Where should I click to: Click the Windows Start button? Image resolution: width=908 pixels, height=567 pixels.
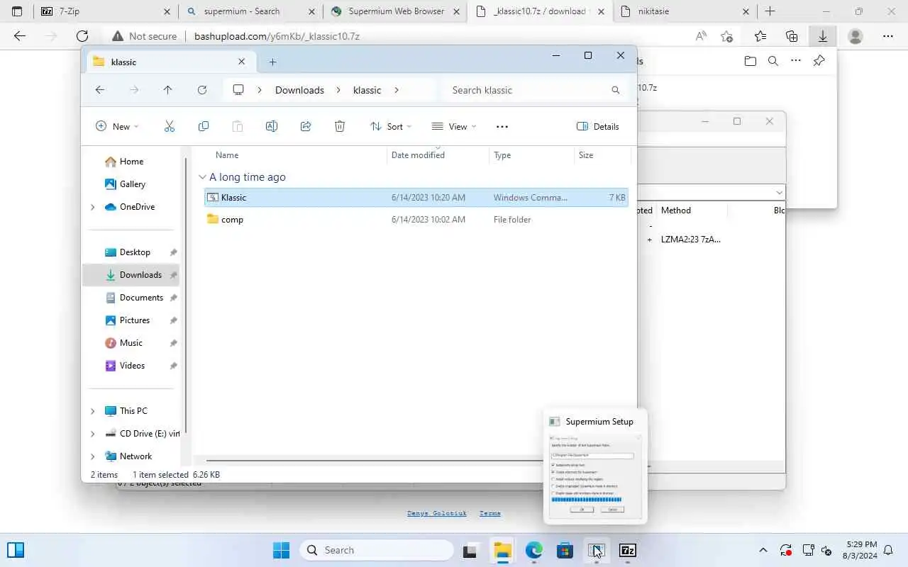point(282,550)
